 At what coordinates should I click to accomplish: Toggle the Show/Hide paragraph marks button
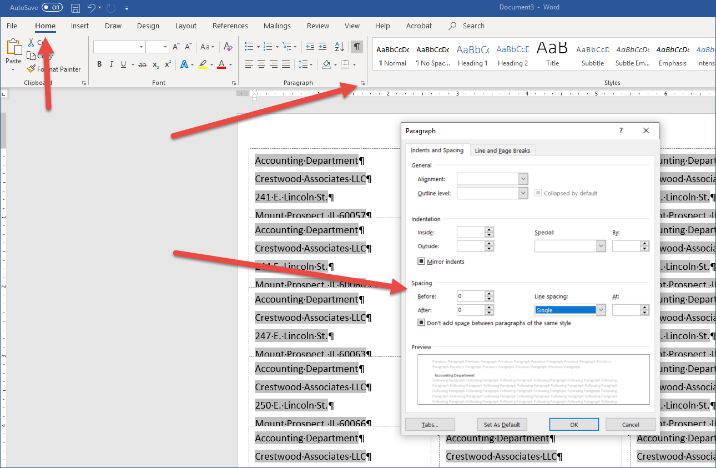tap(357, 47)
